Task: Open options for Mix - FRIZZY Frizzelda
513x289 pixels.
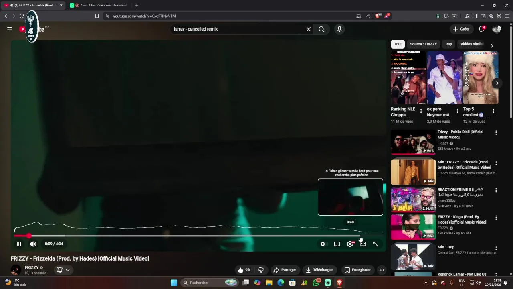Action: tap(496, 163)
